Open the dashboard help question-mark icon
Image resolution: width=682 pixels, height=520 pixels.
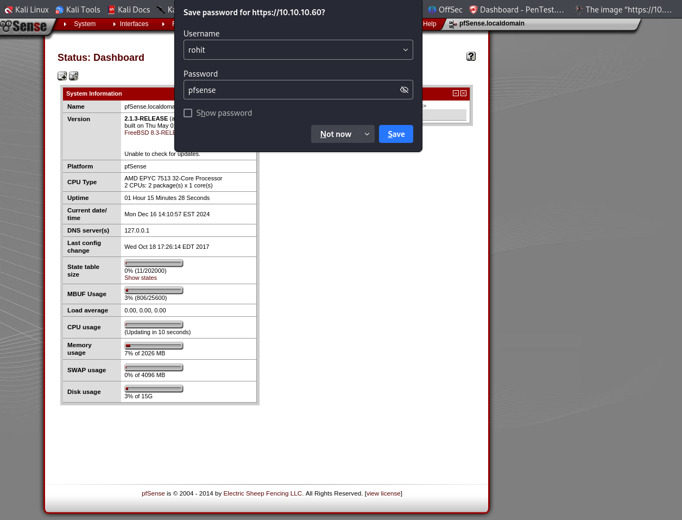point(471,57)
